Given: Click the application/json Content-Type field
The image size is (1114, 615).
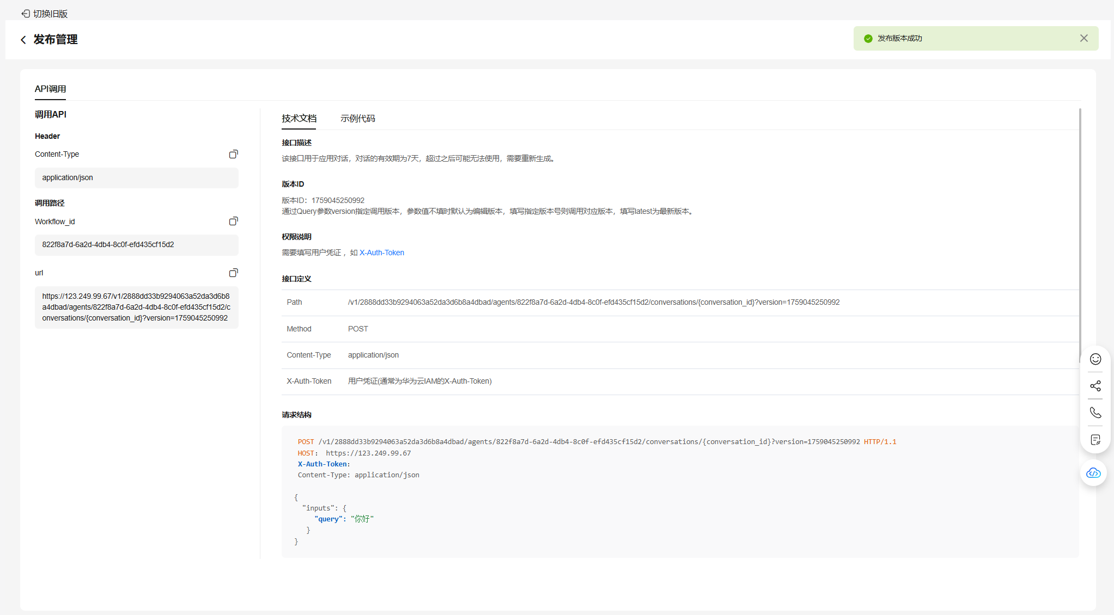Looking at the screenshot, I should (136, 178).
